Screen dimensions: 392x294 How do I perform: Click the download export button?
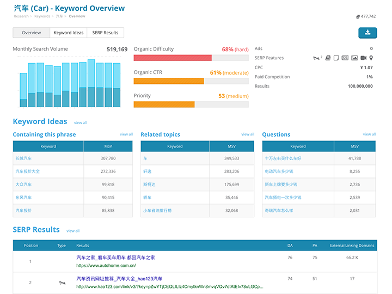pyautogui.click(x=367, y=33)
